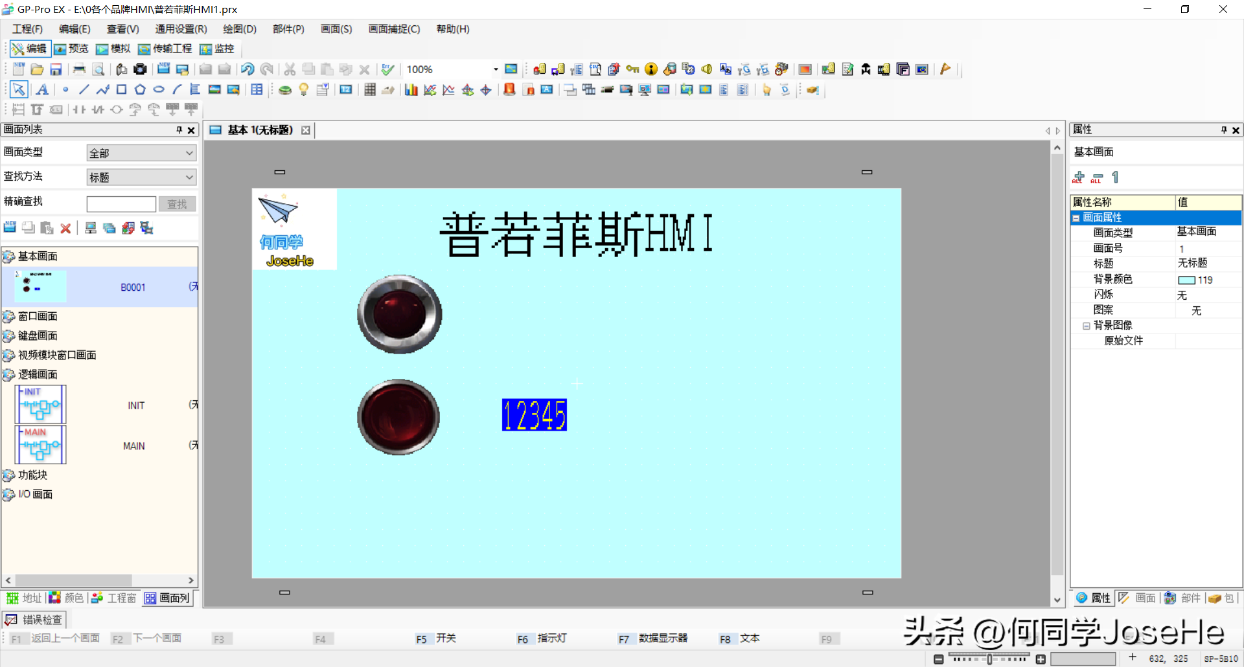Open the 画面类型 dropdown showing 全部
The width and height of the screenshot is (1244, 667).
pyautogui.click(x=141, y=153)
